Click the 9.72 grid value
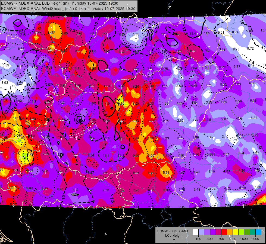Viewport: 266px width, 244px height. pos(251,49)
